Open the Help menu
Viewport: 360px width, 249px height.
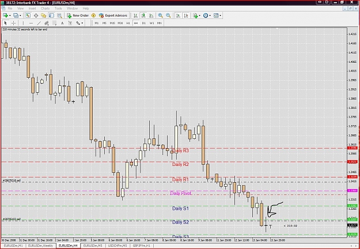86,8
